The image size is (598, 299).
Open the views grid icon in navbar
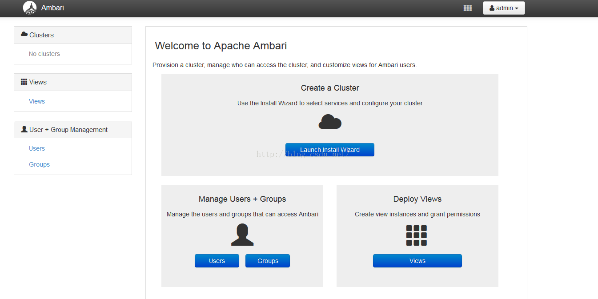pyautogui.click(x=467, y=8)
